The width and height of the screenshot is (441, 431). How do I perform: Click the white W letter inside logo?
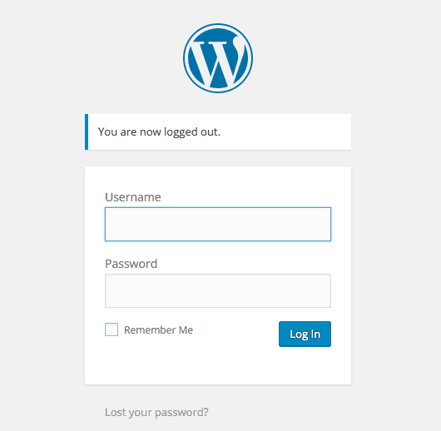217,61
